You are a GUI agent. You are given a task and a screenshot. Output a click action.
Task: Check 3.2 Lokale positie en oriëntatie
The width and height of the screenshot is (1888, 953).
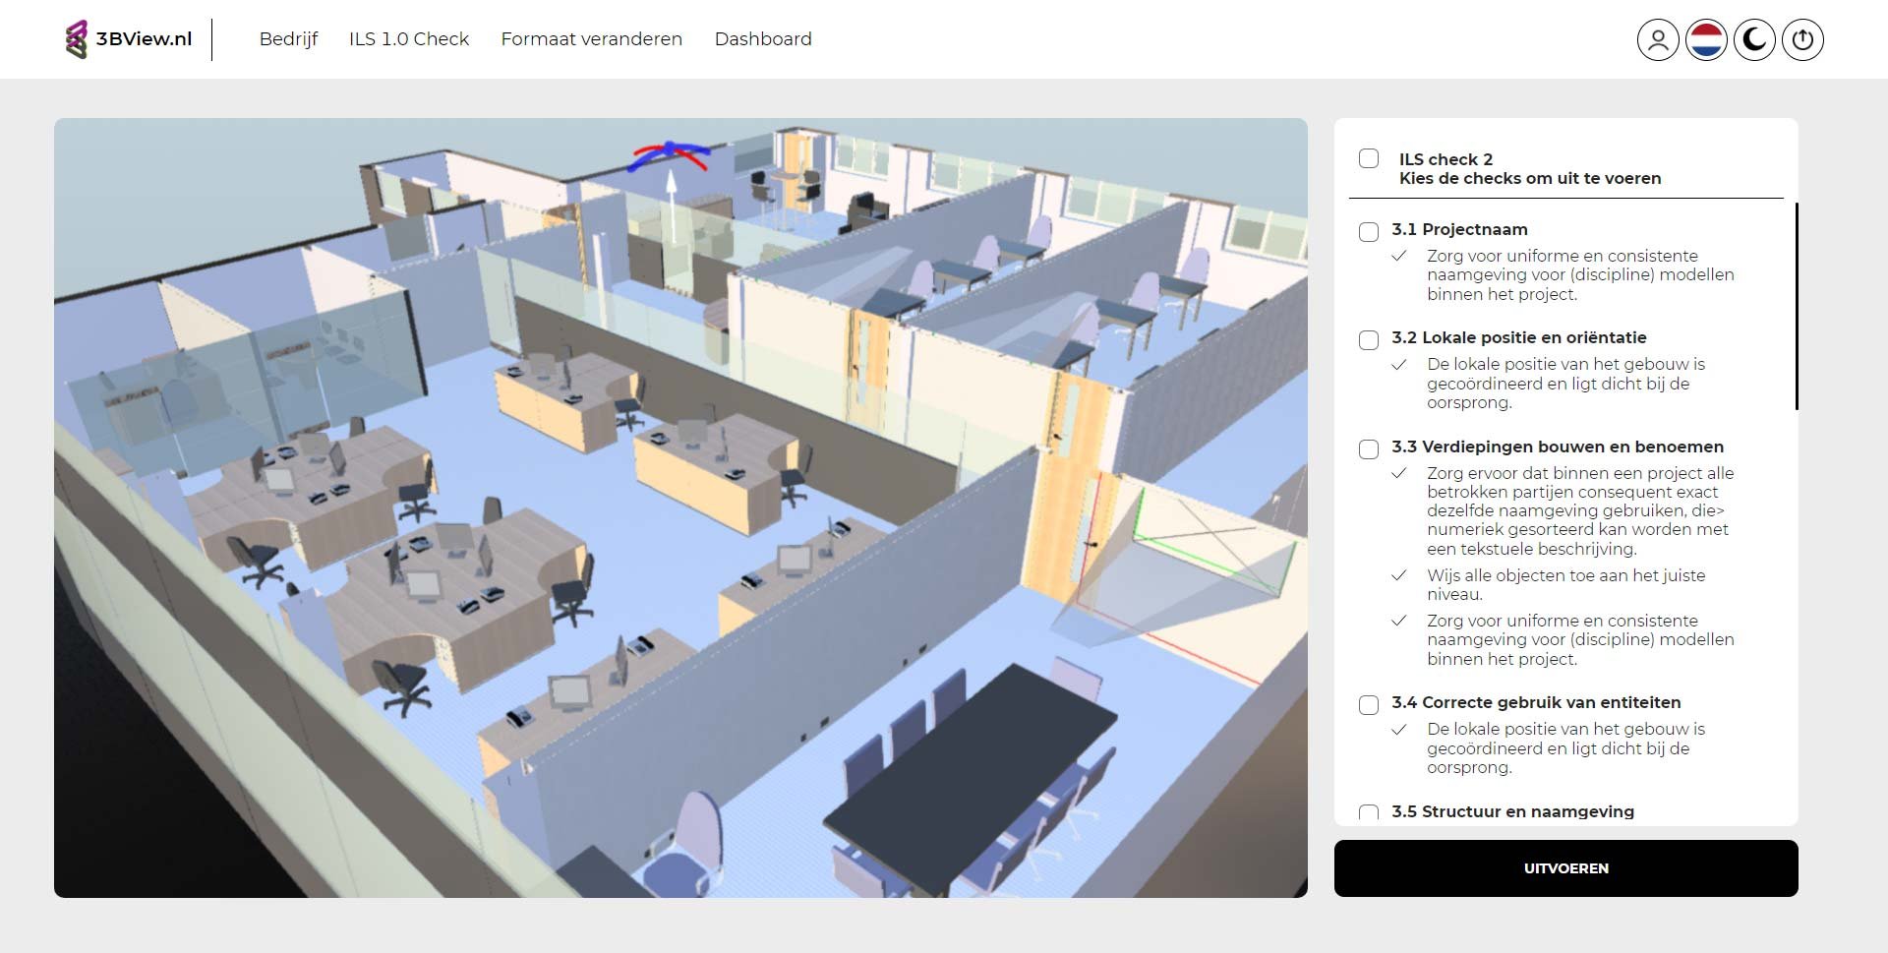pos(1368,340)
